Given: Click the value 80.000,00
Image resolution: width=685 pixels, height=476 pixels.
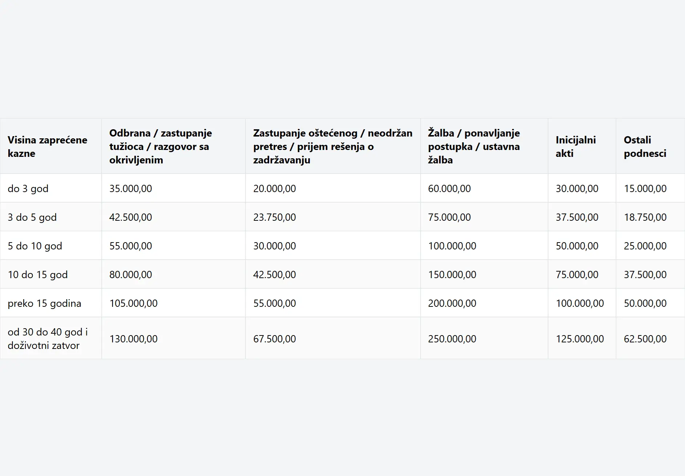Looking at the screenshot, I should tap(131, 274).
